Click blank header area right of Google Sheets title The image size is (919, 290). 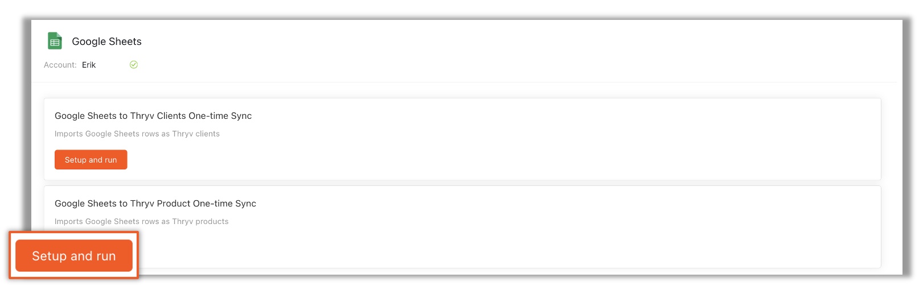coord(512,42)
